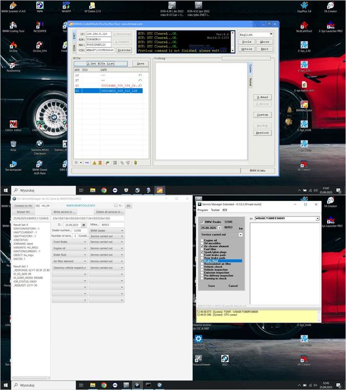The height and width of the screenshot is (390, 346).
Task: Click the Connect to HU button
Action: (23, 206)
